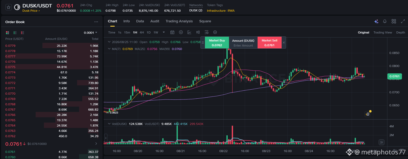Screen dimensions: 408x159
Task: Click the Infrastructure token tag
Action: 216,11
